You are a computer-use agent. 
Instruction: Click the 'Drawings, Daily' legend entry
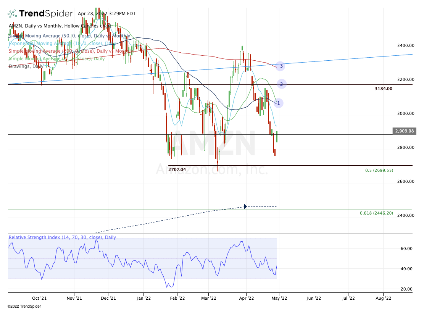coord(26,66)
